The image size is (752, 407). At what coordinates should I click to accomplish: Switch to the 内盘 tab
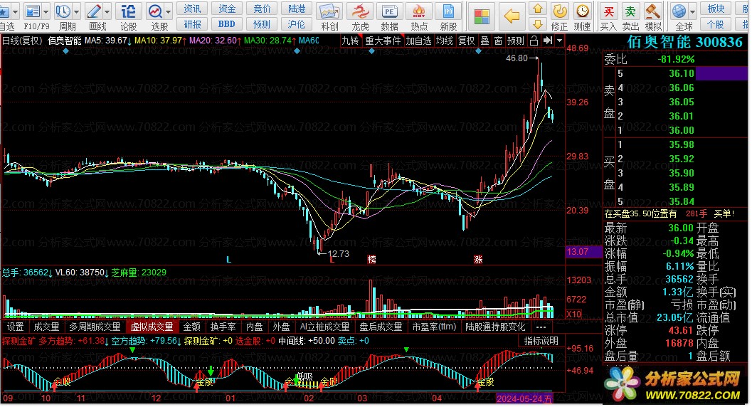point(254,327)
